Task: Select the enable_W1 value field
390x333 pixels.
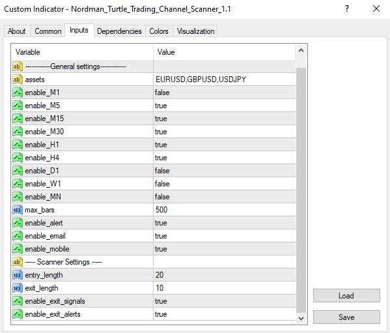Action: [225, 184]
